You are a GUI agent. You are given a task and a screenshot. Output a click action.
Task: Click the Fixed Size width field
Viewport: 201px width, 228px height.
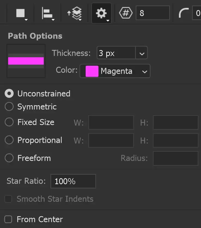(111, 122)
